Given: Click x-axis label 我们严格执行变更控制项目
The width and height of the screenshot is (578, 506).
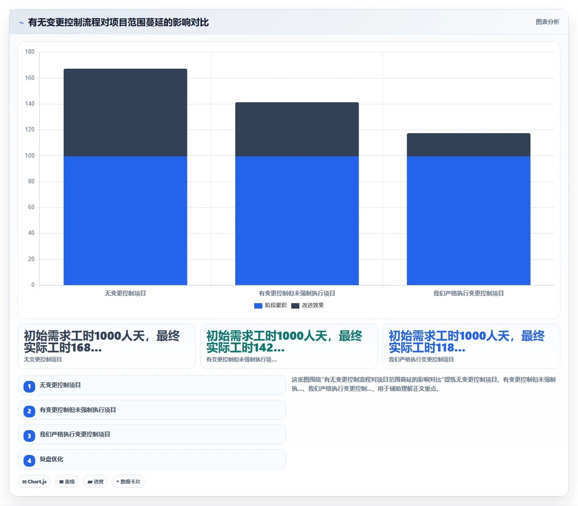Looking at the screenshot, I should (x=469, y=293).
